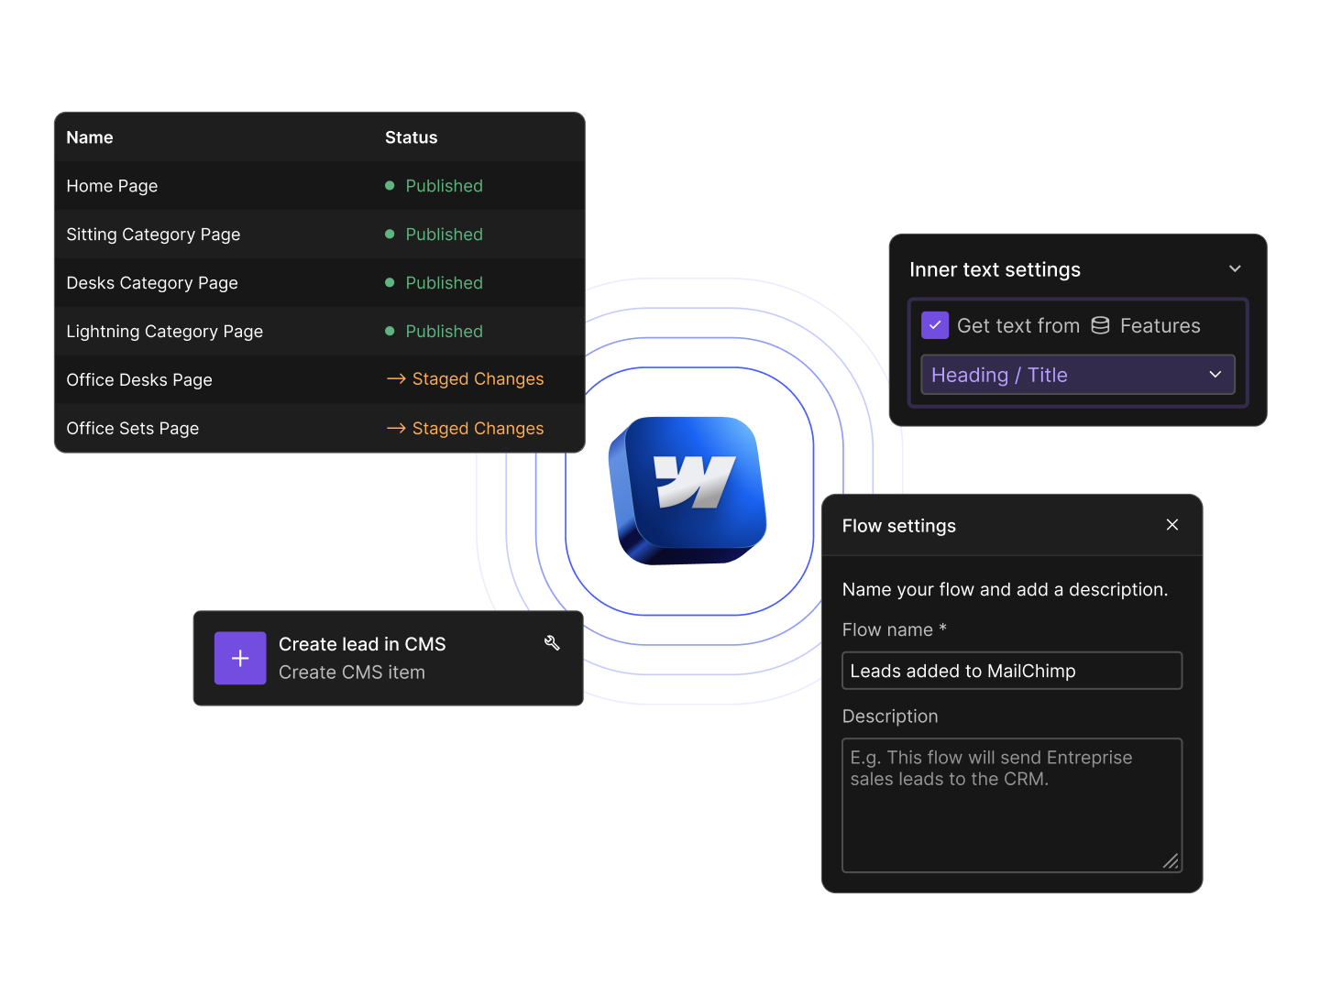
Task: Click the database icon next to Features
Action: (x=1099, y=325)
